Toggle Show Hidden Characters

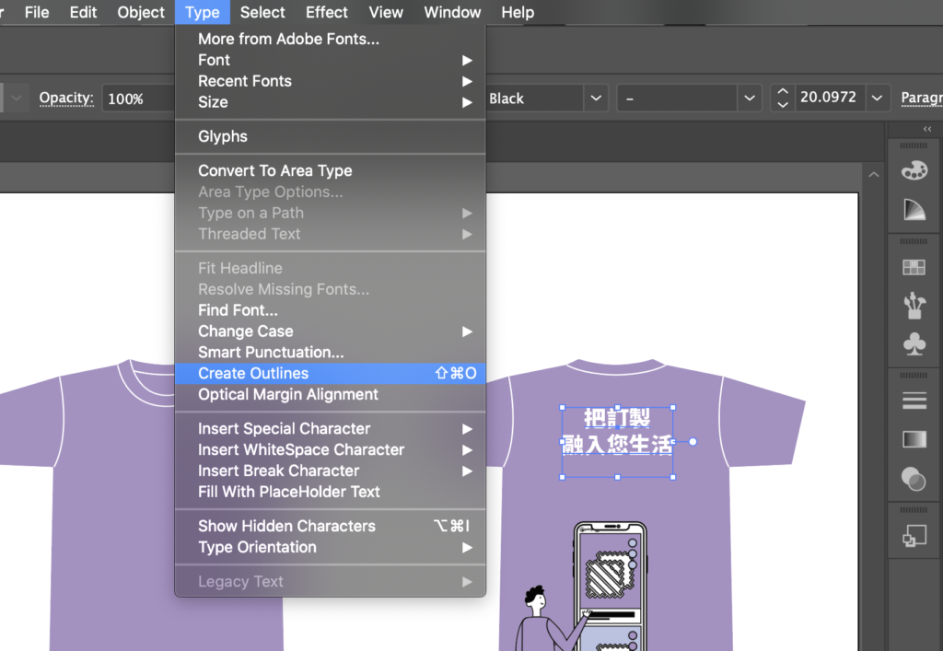click(x=286, y=526)
